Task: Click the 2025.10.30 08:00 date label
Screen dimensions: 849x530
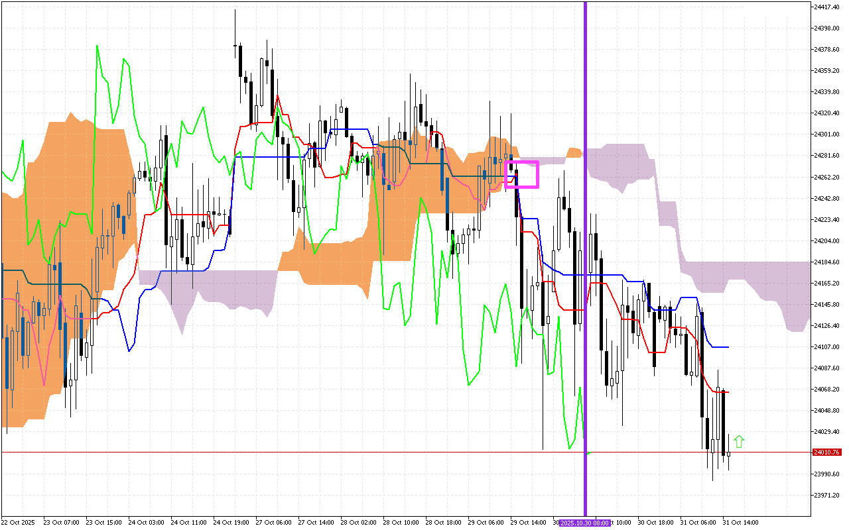Action: (583, 523)
